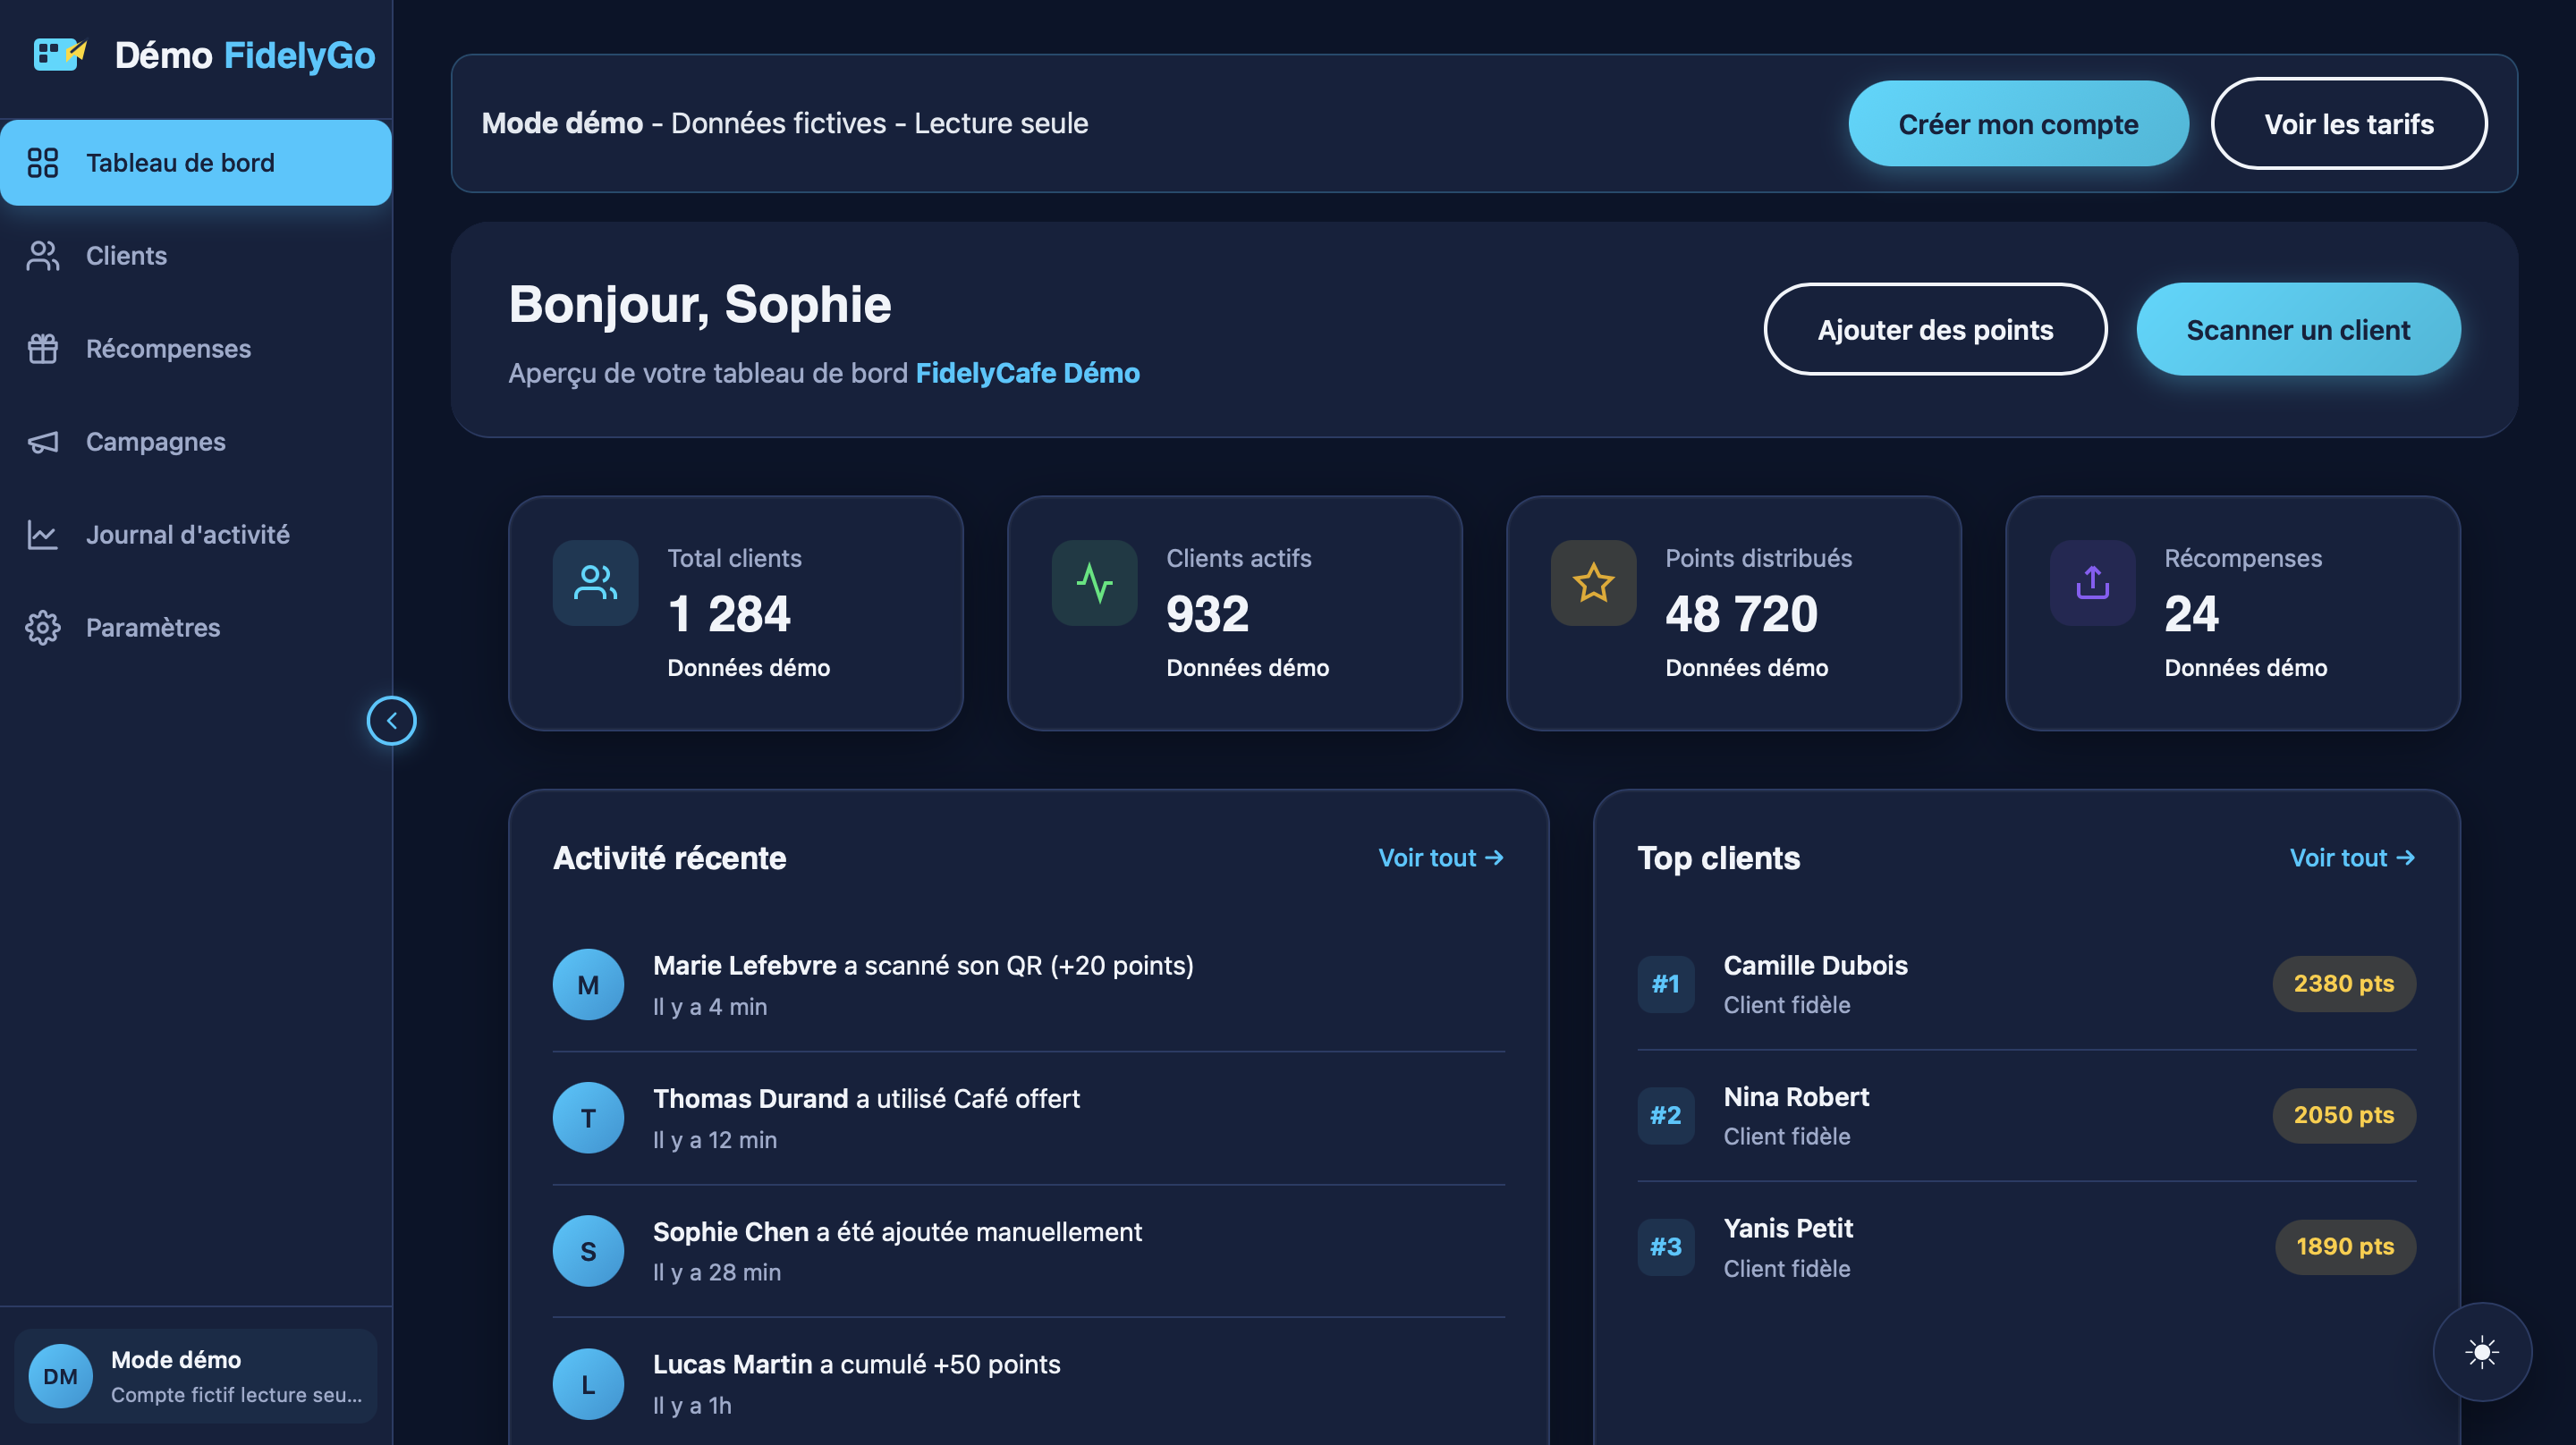Click the 2380 pts badge
This screenshot has width=2576, height=1445.
(2344, 984)
